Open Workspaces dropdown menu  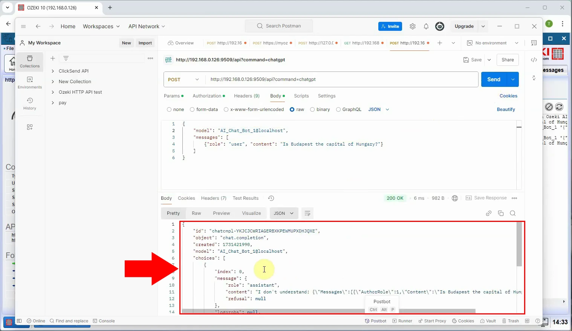click(x=101, y=26)
